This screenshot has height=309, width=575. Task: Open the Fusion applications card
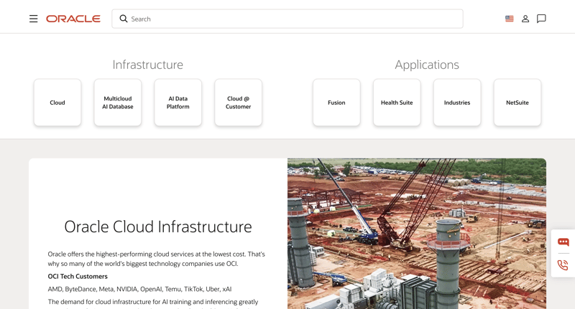click(x=336, y=103)
